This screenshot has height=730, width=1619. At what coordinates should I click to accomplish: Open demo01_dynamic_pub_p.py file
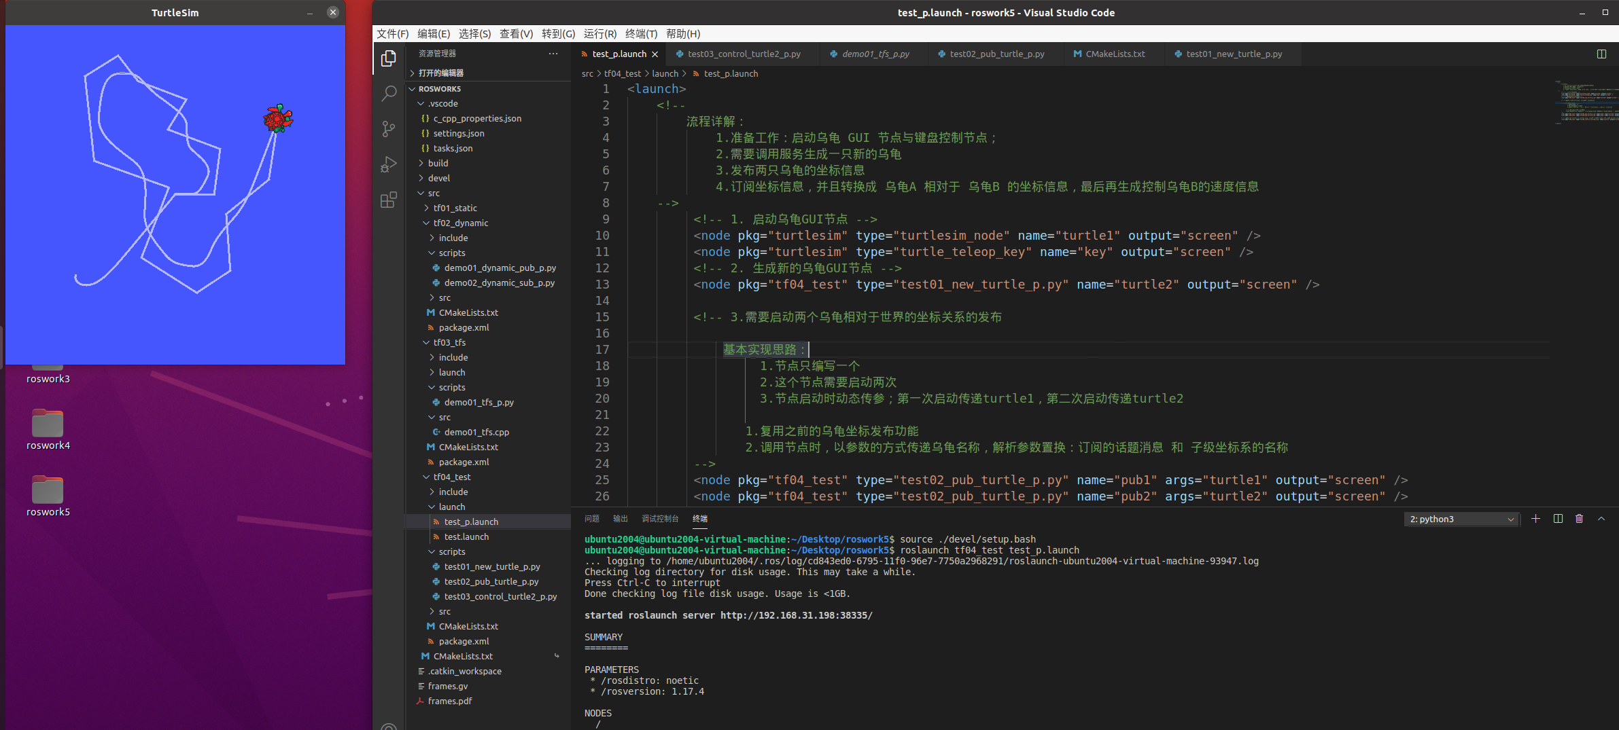click(x=488, y=268)
